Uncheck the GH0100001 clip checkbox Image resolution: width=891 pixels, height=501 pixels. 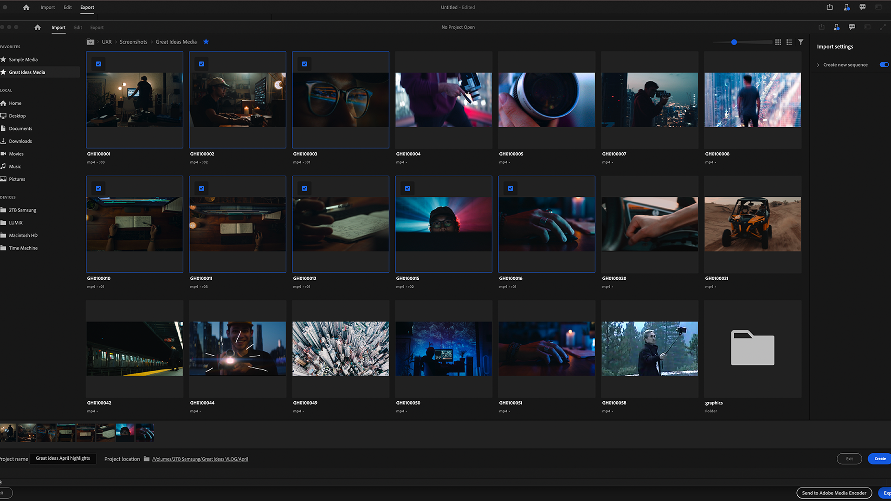tap(98, 64)
